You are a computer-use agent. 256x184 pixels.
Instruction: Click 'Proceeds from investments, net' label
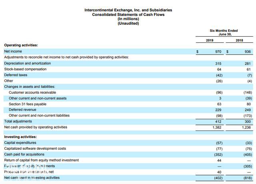pyautogui.click(x=29, y=172)
